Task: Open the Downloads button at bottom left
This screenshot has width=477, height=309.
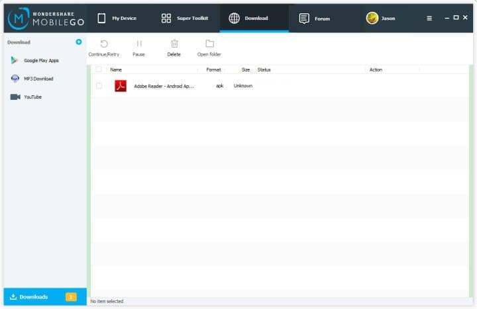Action: pyautogui.click(x=45, y=296)
